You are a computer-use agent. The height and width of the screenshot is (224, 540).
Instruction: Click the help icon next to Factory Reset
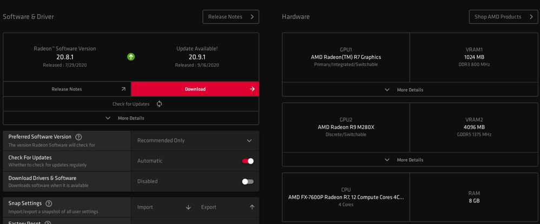48,223
